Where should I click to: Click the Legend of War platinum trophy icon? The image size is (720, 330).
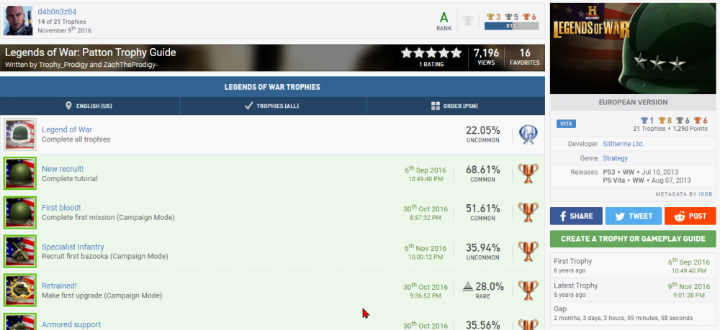528,134
